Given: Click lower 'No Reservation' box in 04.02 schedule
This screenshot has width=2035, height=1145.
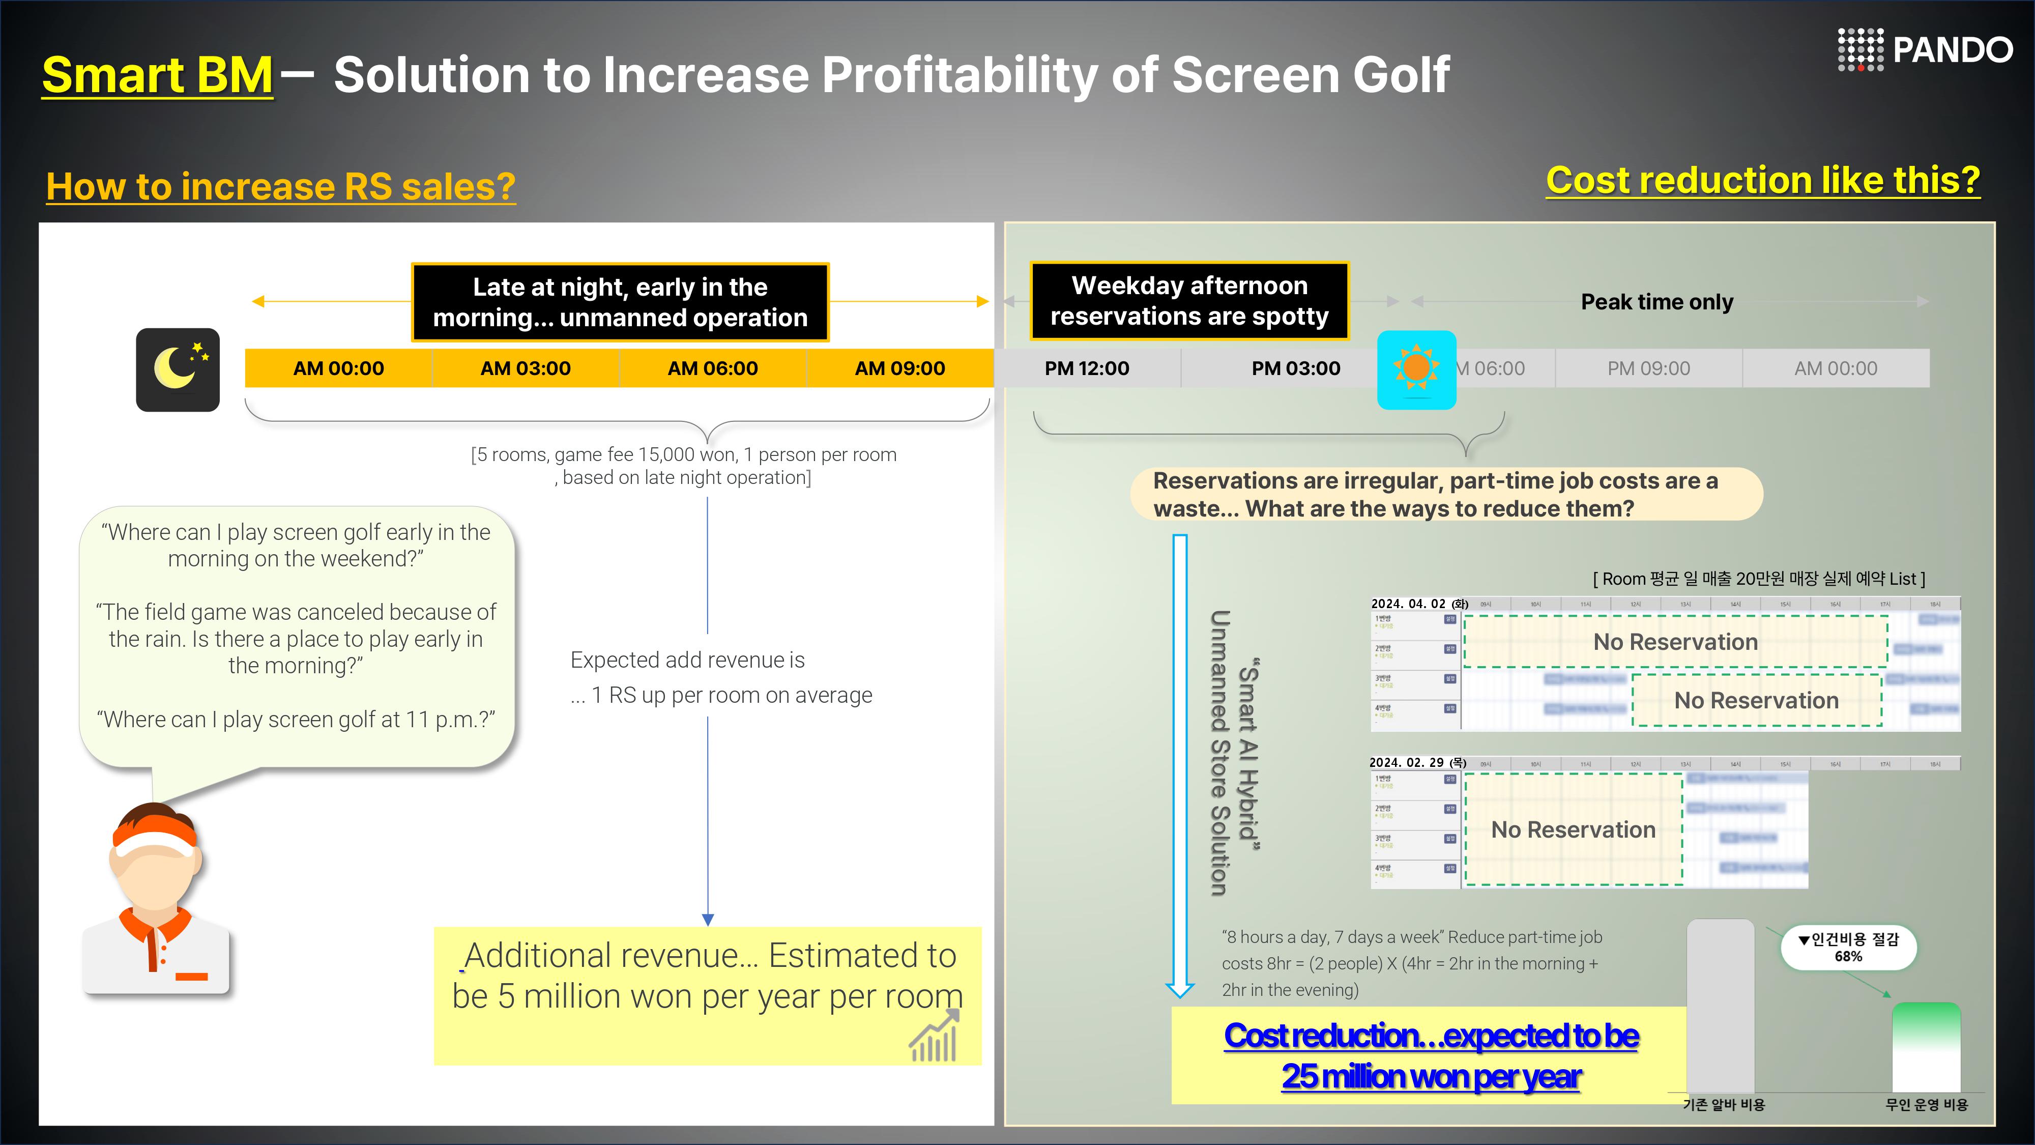Looking at the screenshot, I should coord(1757,700).
